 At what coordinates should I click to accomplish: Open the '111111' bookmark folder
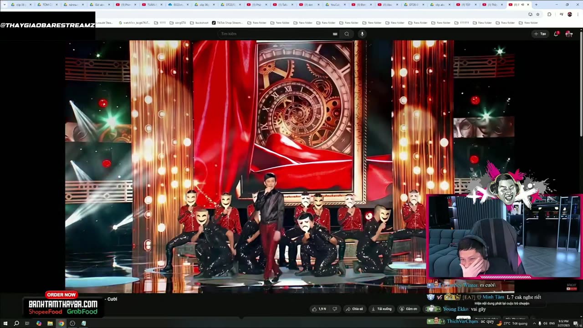[x=461, y=23]
